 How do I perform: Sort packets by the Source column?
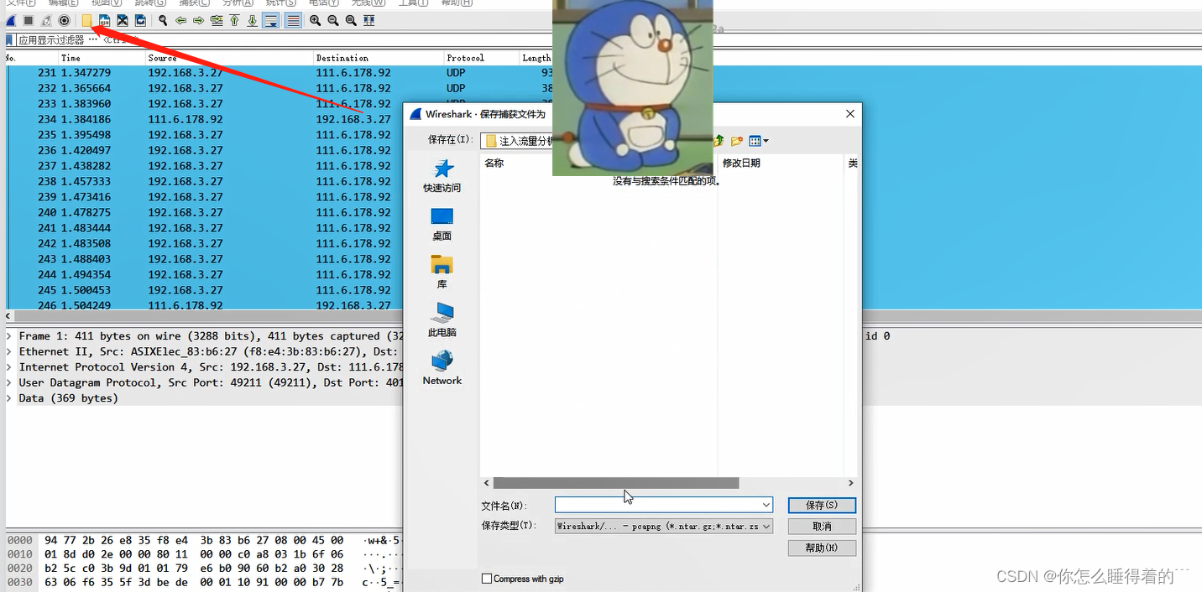click(x=230, y=58)
